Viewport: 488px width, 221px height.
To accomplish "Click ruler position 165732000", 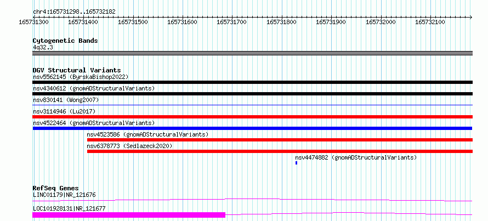I will (381, 22).
